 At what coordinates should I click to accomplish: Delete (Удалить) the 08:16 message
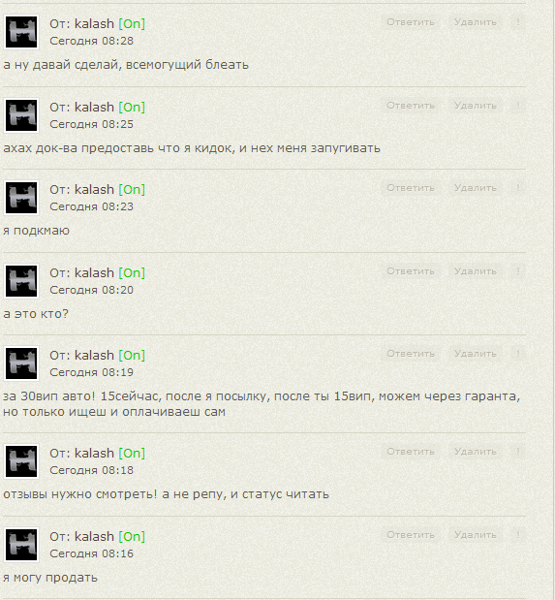(475, 535)
